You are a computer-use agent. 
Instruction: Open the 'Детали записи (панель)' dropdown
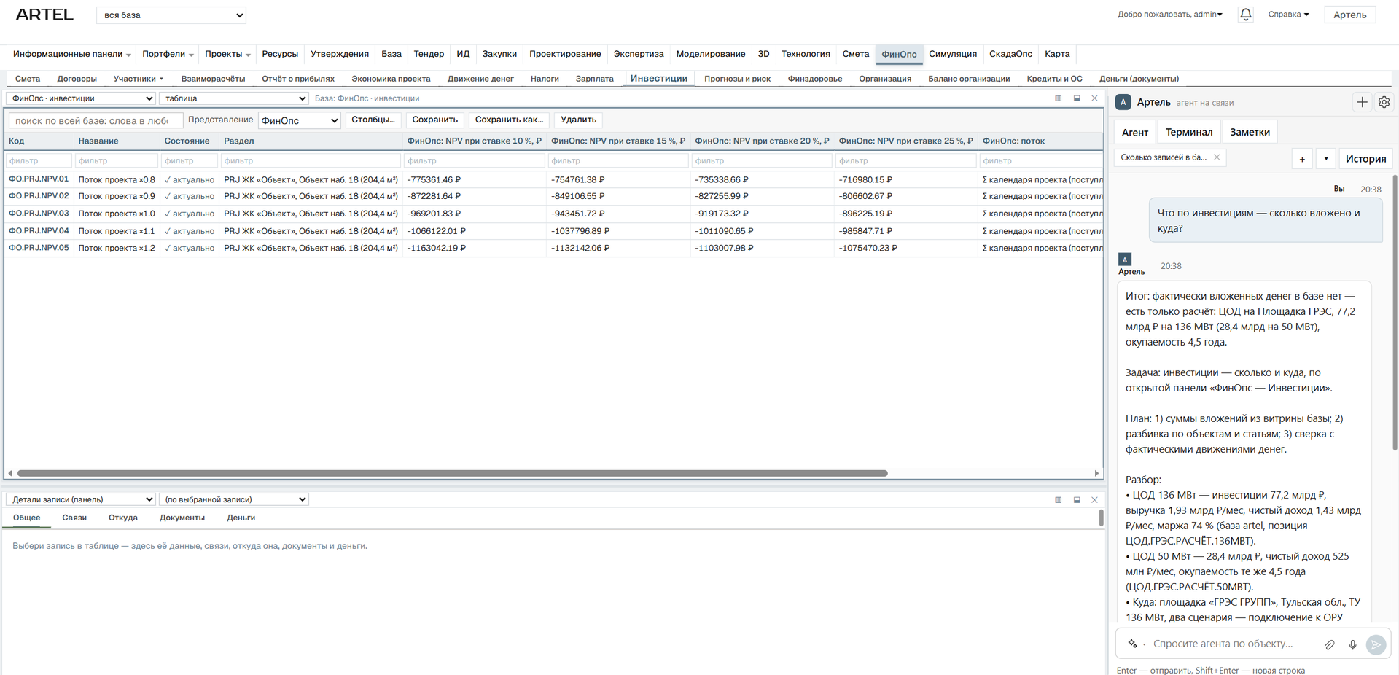click(x=81, y=499)
